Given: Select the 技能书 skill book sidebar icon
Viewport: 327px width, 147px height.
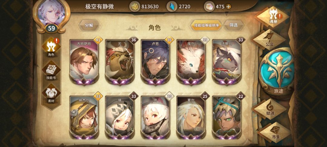Looking at the screenshot, I should point(51,72).
